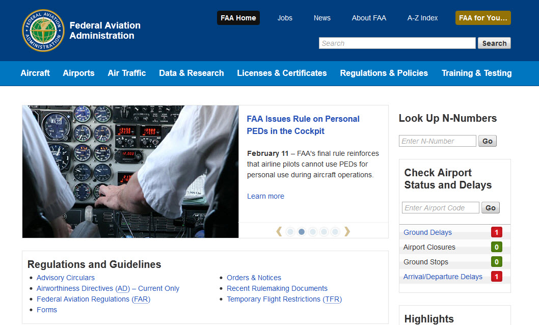
Task: Click the green Airport Closures count badge
Action: [497, 247]
